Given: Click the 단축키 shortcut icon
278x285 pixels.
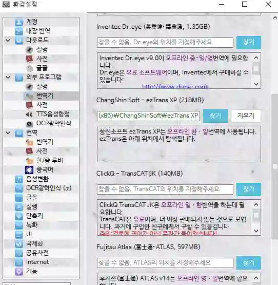Looking at the screenshot, I should tap(19, 216).
